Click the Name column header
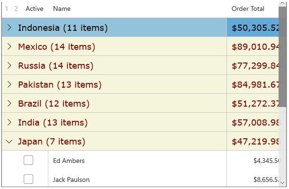Screen dimensions: 289x189 click(x=62, y=9)
